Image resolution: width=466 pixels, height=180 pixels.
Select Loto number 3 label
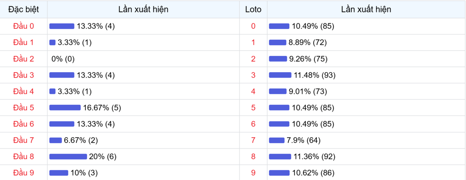pyautogui.click(x=254, y=75)
